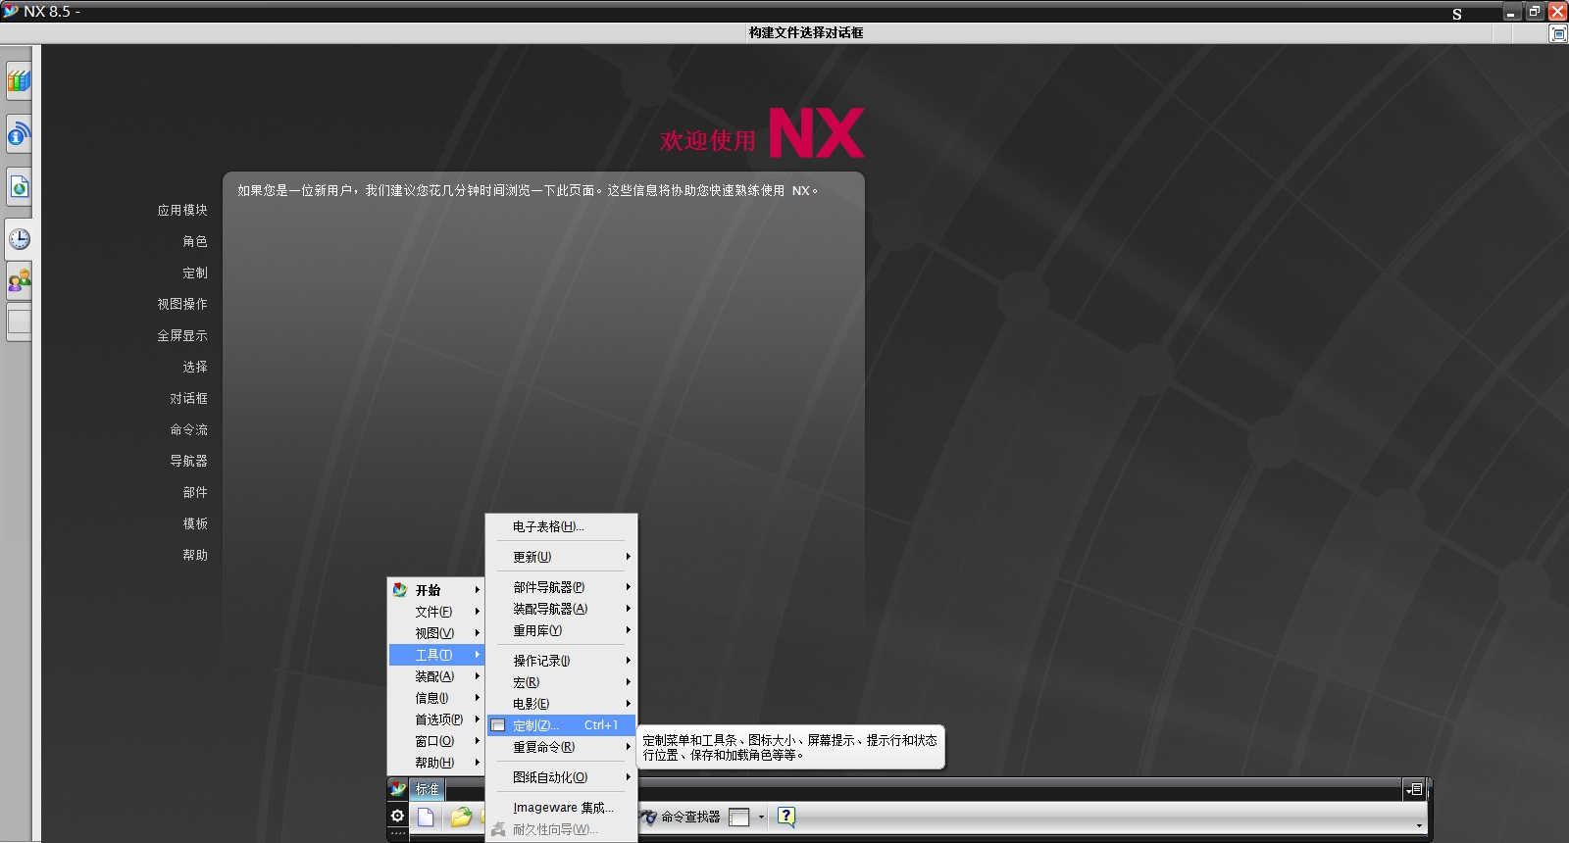Expand the 帮助(H) submenu
This screenshot has width=1569, height=843.
[436, 763]
